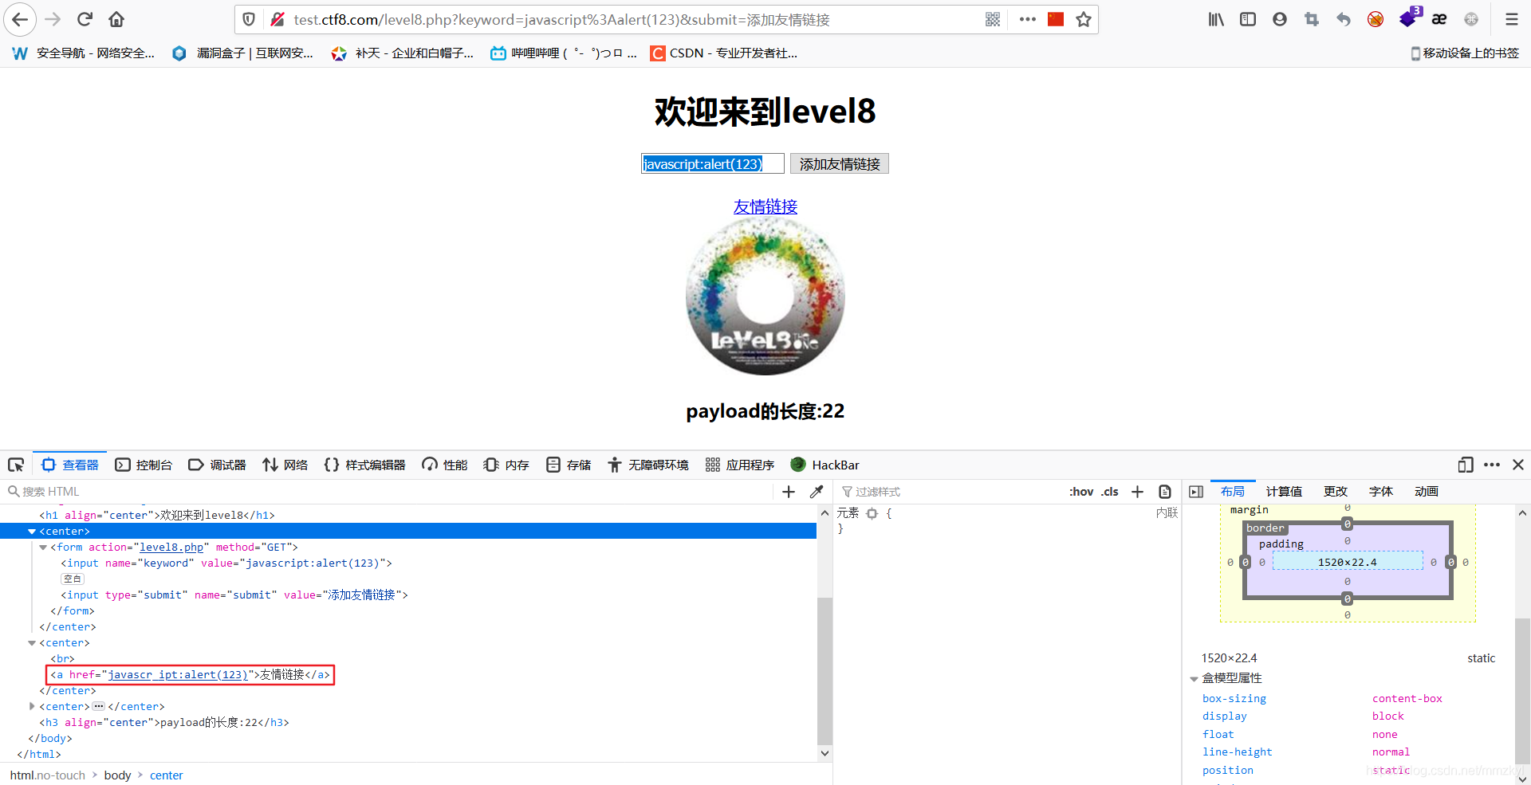
Task: Show QR code for this page
Action: [x=993, y=19]
